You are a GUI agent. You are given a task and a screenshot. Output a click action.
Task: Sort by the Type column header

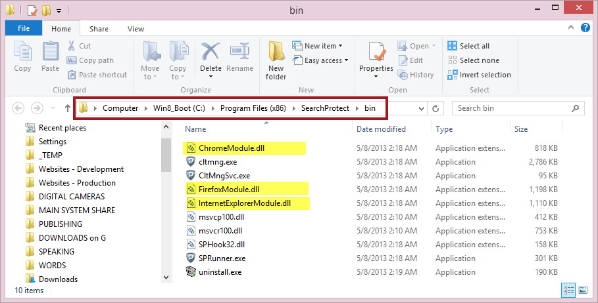click(444, 129)
